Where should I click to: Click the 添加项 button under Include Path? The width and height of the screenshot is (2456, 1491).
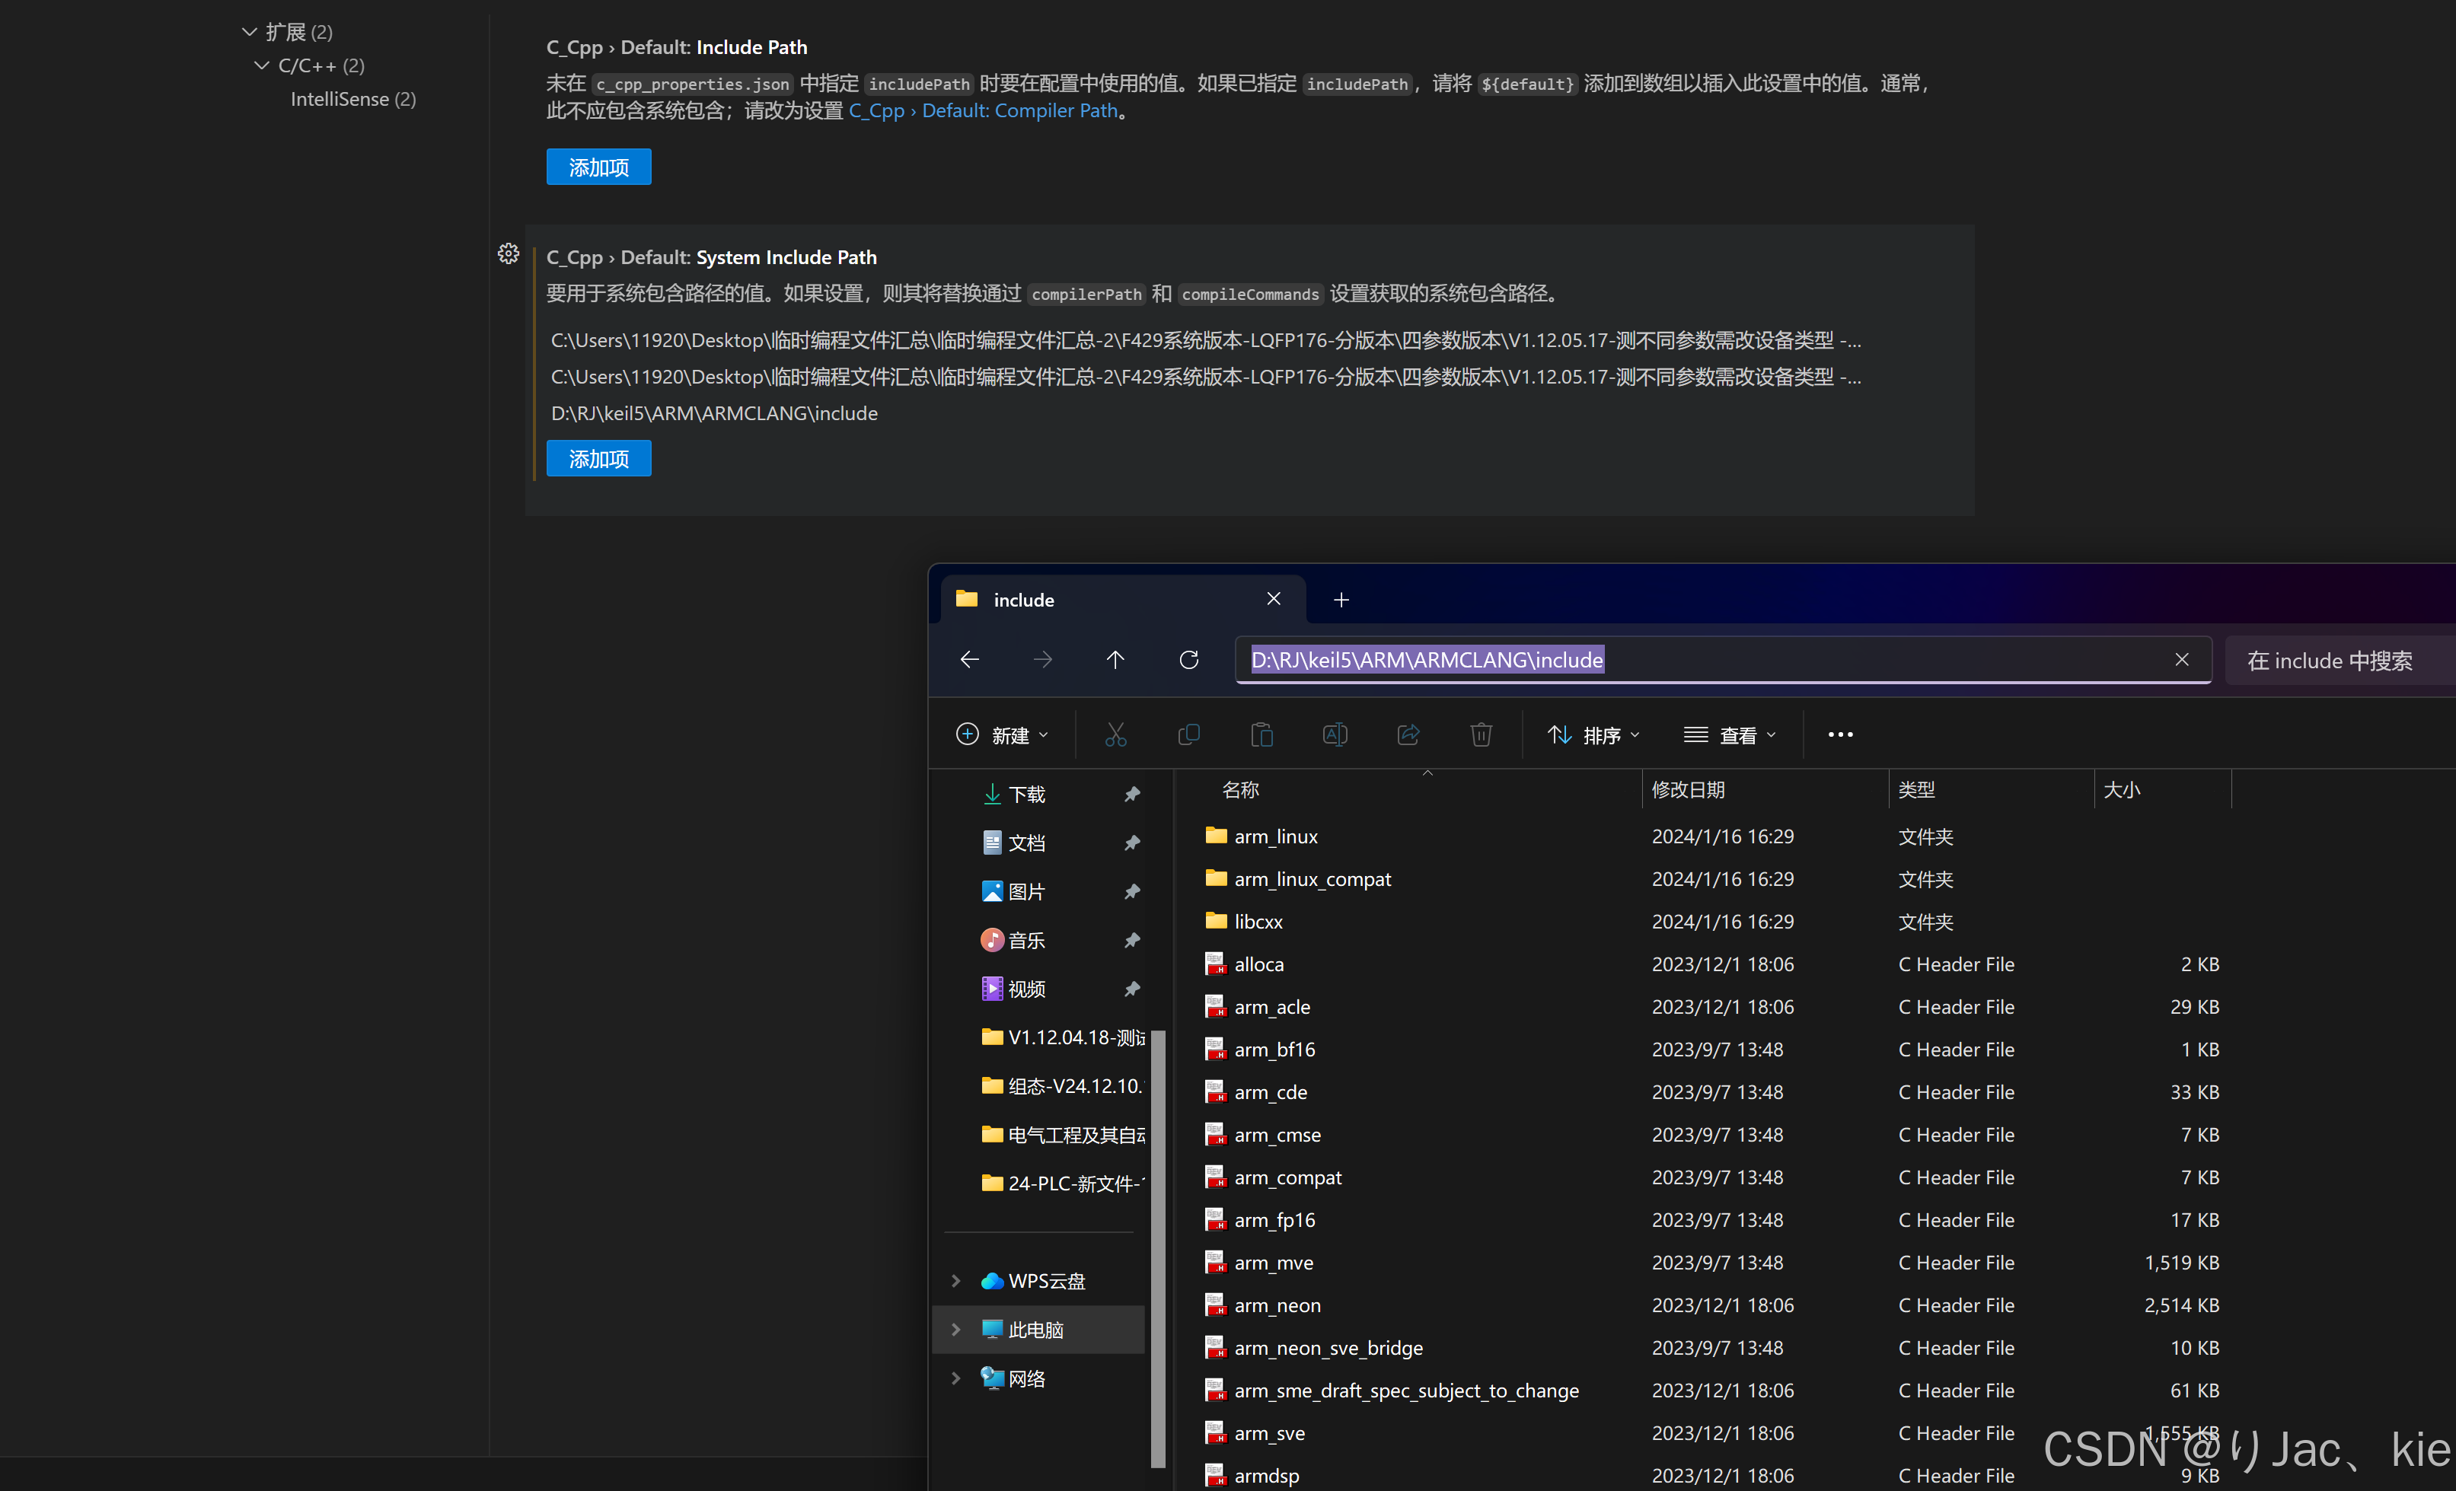pyautogui.click(x=598, y=167)
